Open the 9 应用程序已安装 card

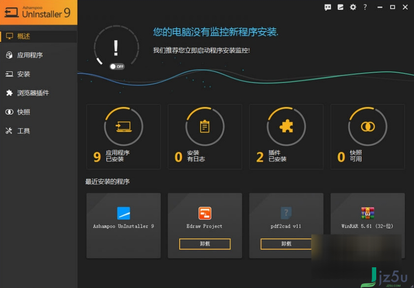click(124, 137)
